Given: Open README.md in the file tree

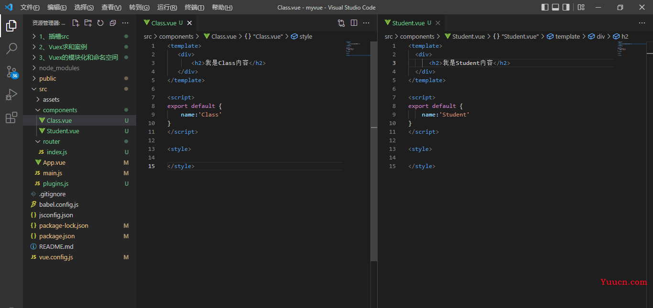Looking at the screenshot, I should point(79,246).
